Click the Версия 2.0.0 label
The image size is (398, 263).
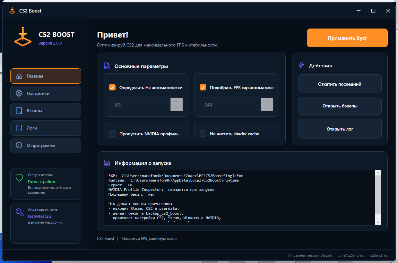point(50,43)
